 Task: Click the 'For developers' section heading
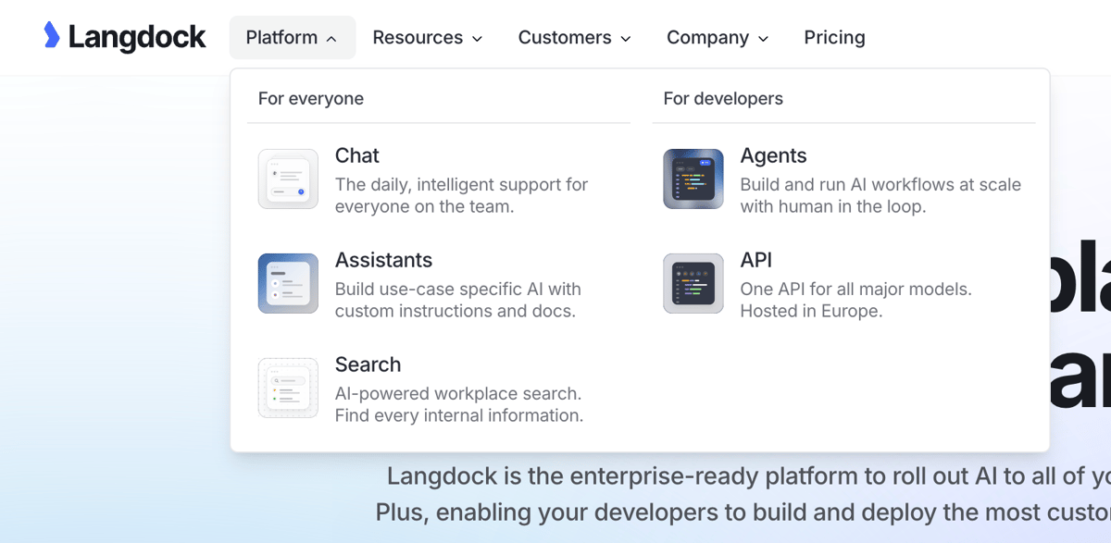point(723,98)
